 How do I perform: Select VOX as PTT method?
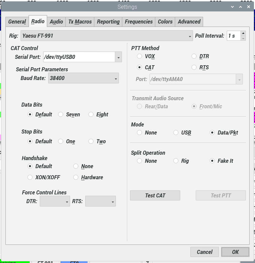point(139,57)
